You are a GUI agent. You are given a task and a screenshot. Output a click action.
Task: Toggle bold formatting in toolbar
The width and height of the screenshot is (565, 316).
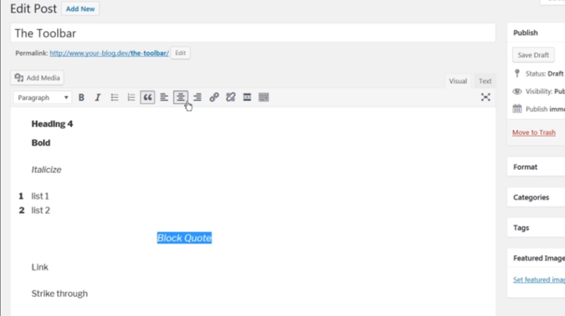click(81, 98)
